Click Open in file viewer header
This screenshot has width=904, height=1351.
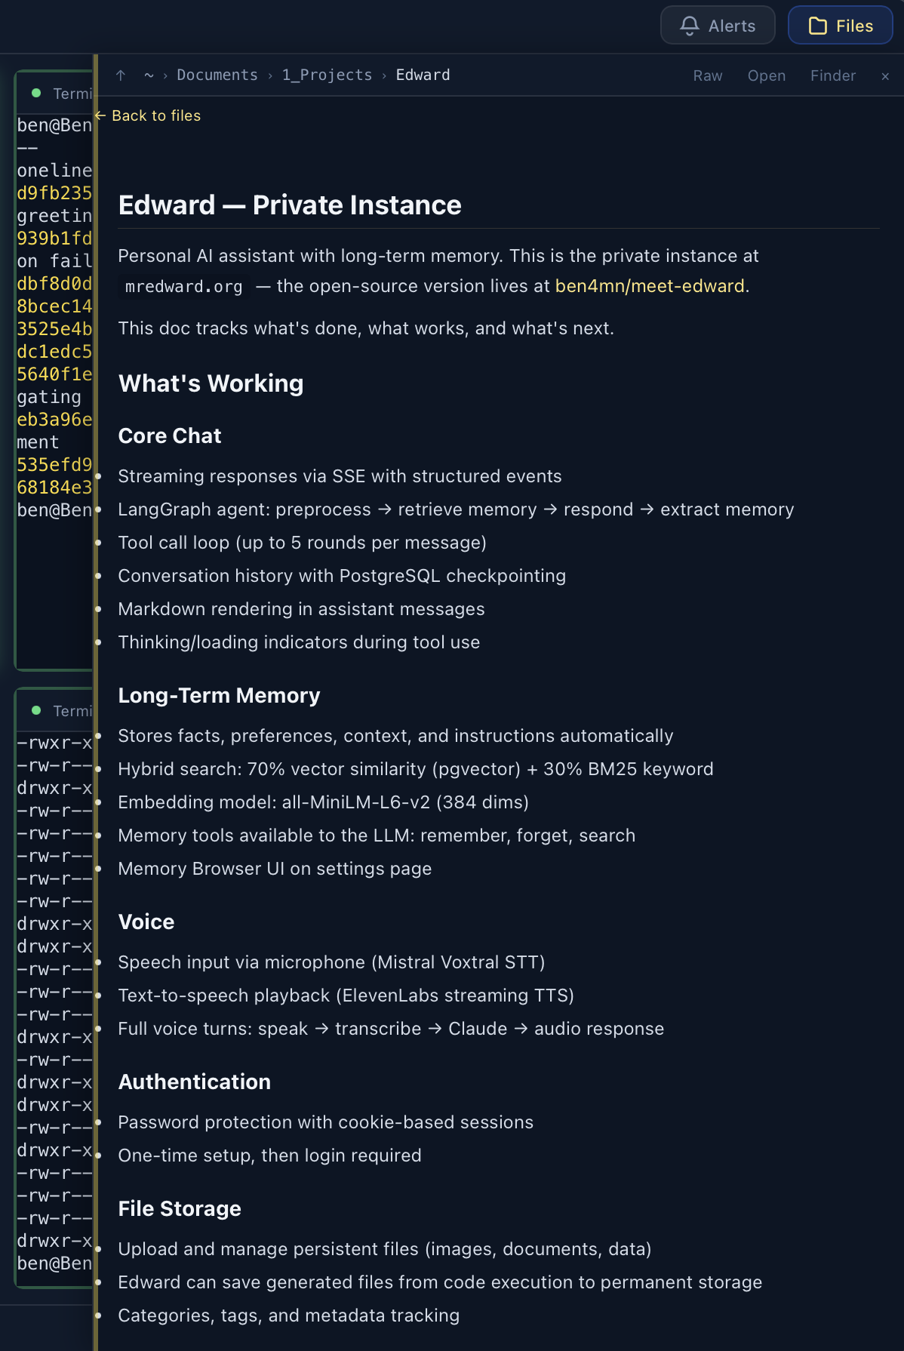click(767, 75)
